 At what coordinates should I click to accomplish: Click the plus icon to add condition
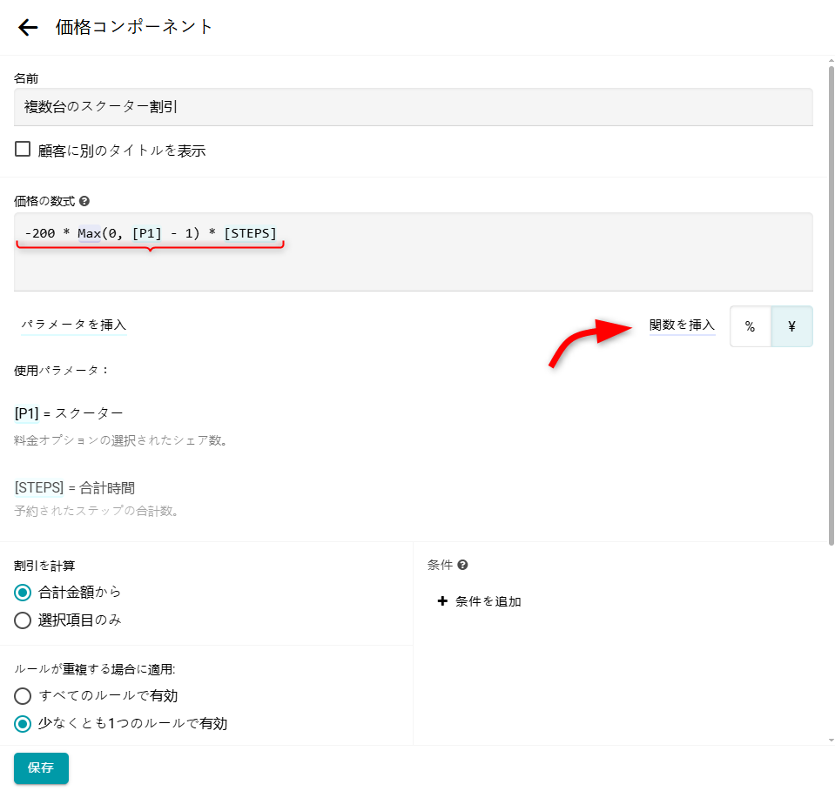tap(442, 601)
